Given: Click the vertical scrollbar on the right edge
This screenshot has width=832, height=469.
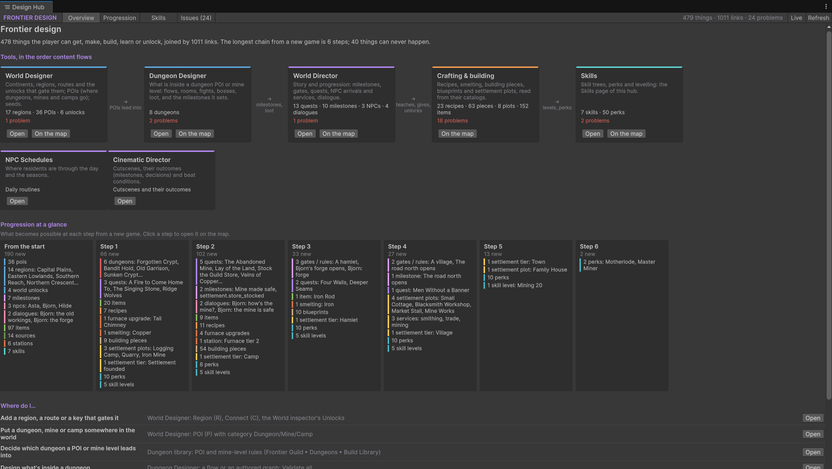Looking at the screenshot, I should (x=829, y=215).
